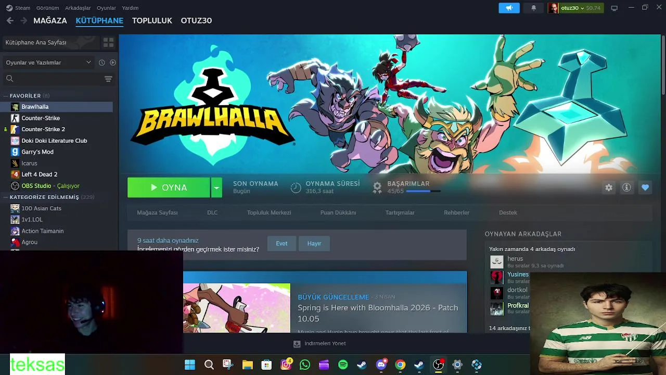Open the Steam menu
The image size is (666, 375).
22,8
